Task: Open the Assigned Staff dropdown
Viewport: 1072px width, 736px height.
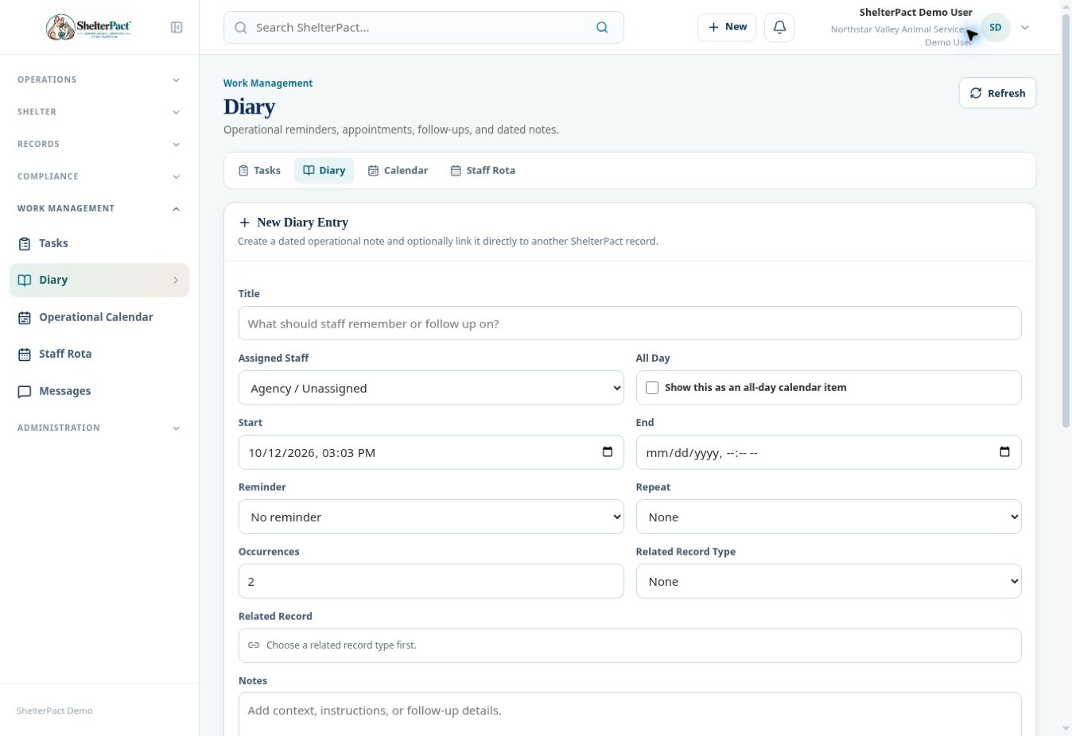Action: [431, 388]
